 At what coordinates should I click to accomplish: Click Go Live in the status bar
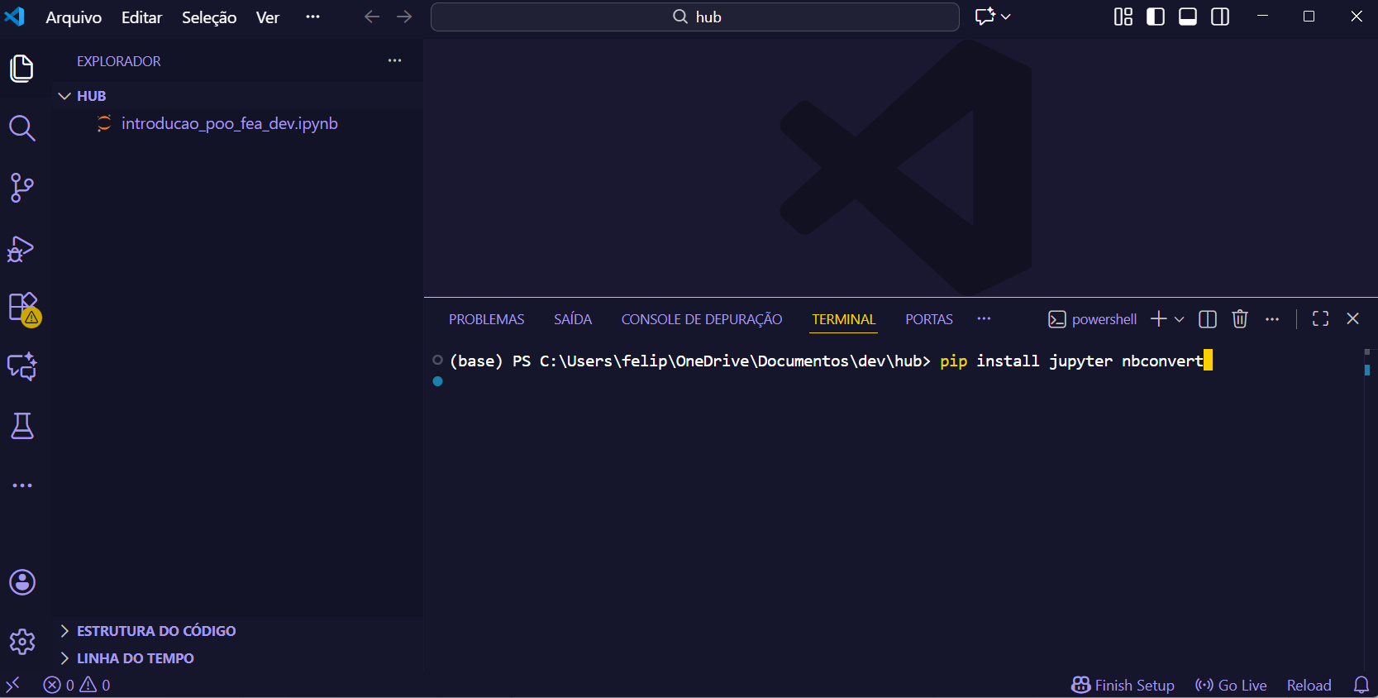click(x=1231, y=685)
